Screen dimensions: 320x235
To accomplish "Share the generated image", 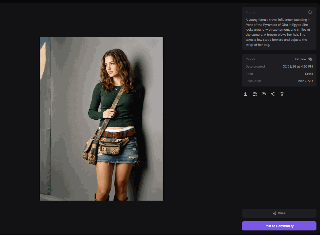I will point(273,94).
